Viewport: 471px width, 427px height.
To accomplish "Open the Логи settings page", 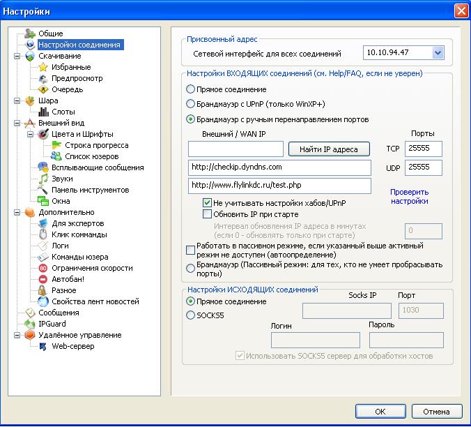I will click(60, 246).
